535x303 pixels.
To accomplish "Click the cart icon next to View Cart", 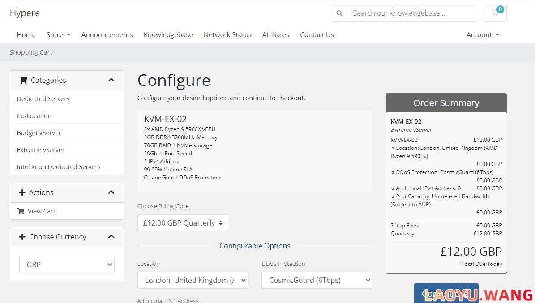I will (21, 211).
